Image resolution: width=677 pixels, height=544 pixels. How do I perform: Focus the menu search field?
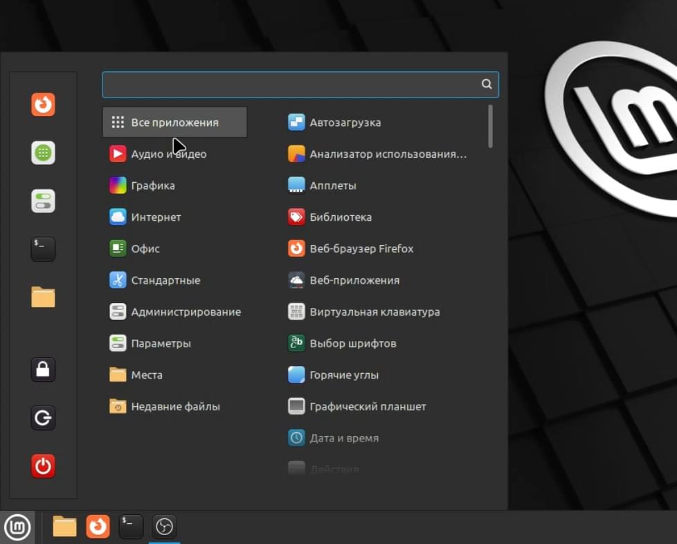300,84
